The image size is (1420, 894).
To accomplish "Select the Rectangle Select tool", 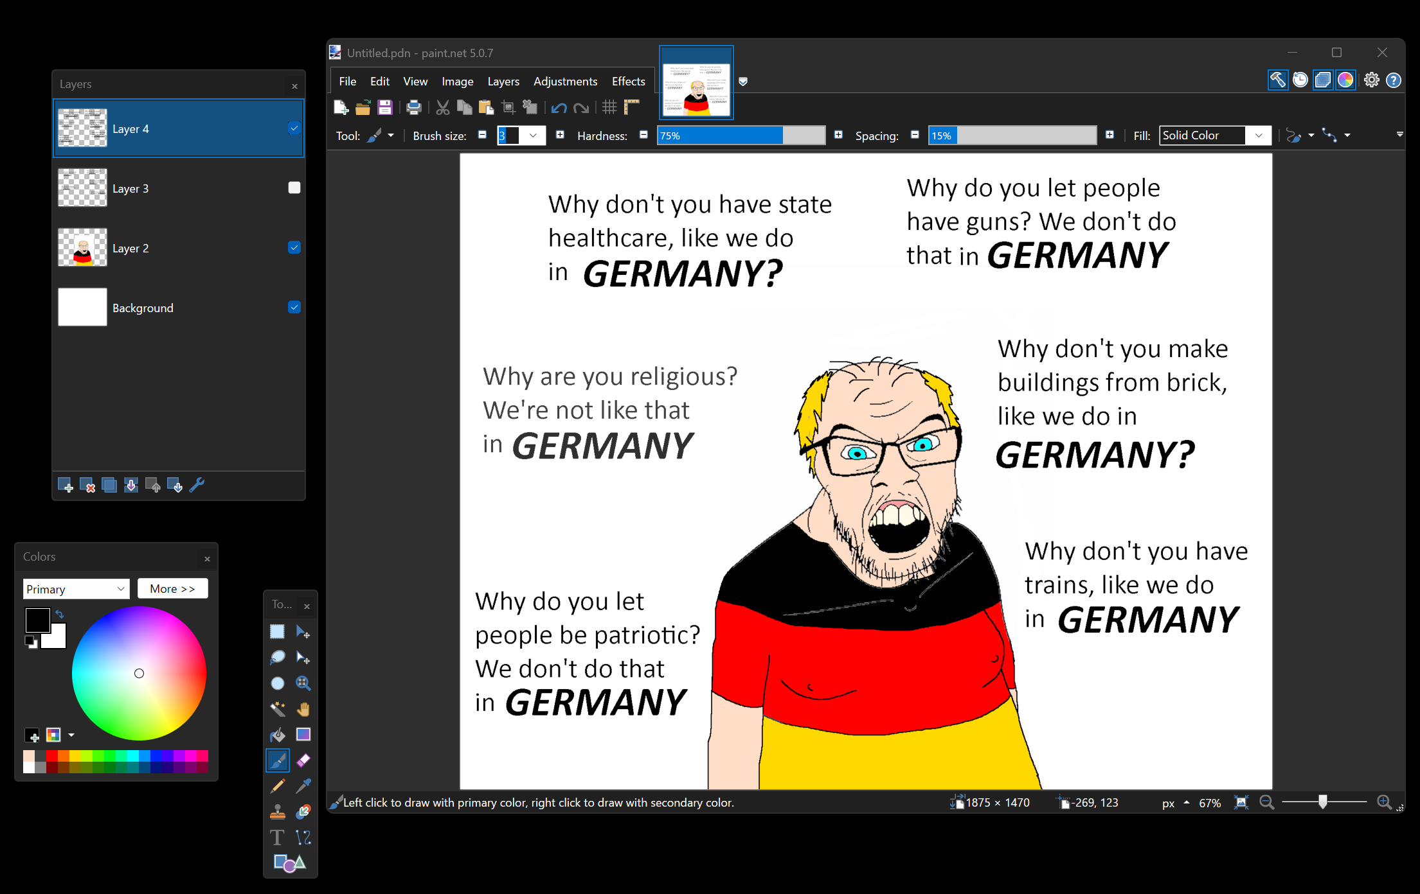I will pyautogui.click(x=277, y=632).
